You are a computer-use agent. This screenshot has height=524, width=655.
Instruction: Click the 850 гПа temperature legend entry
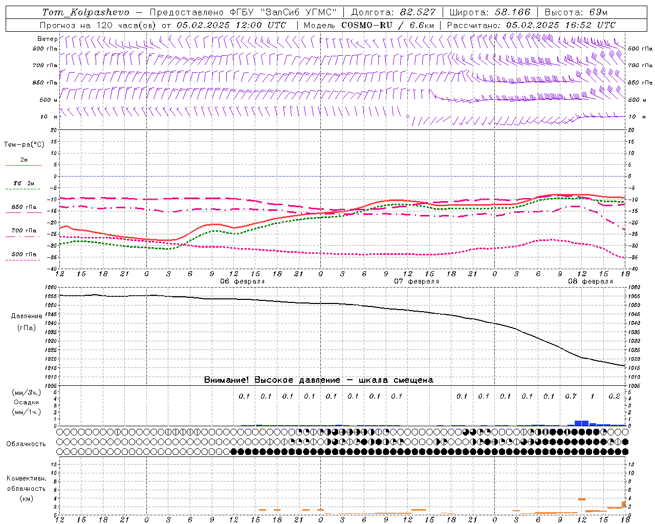(x=24, y=207)
